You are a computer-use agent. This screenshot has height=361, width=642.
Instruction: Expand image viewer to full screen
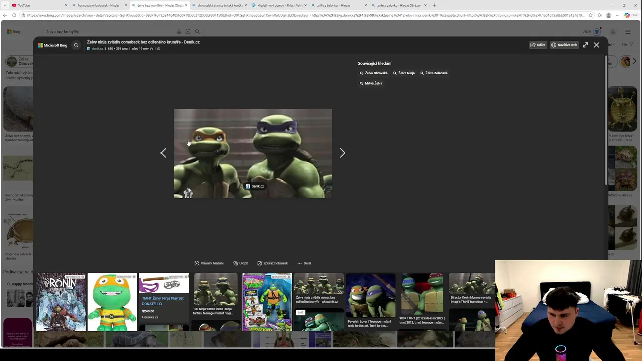click(585, 45)
